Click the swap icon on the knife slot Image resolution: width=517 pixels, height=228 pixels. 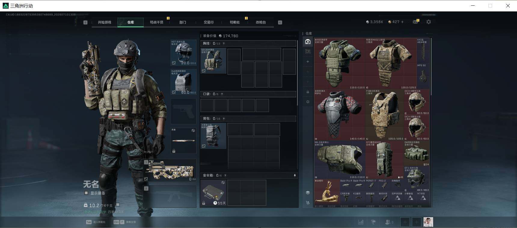coord(193,131)
